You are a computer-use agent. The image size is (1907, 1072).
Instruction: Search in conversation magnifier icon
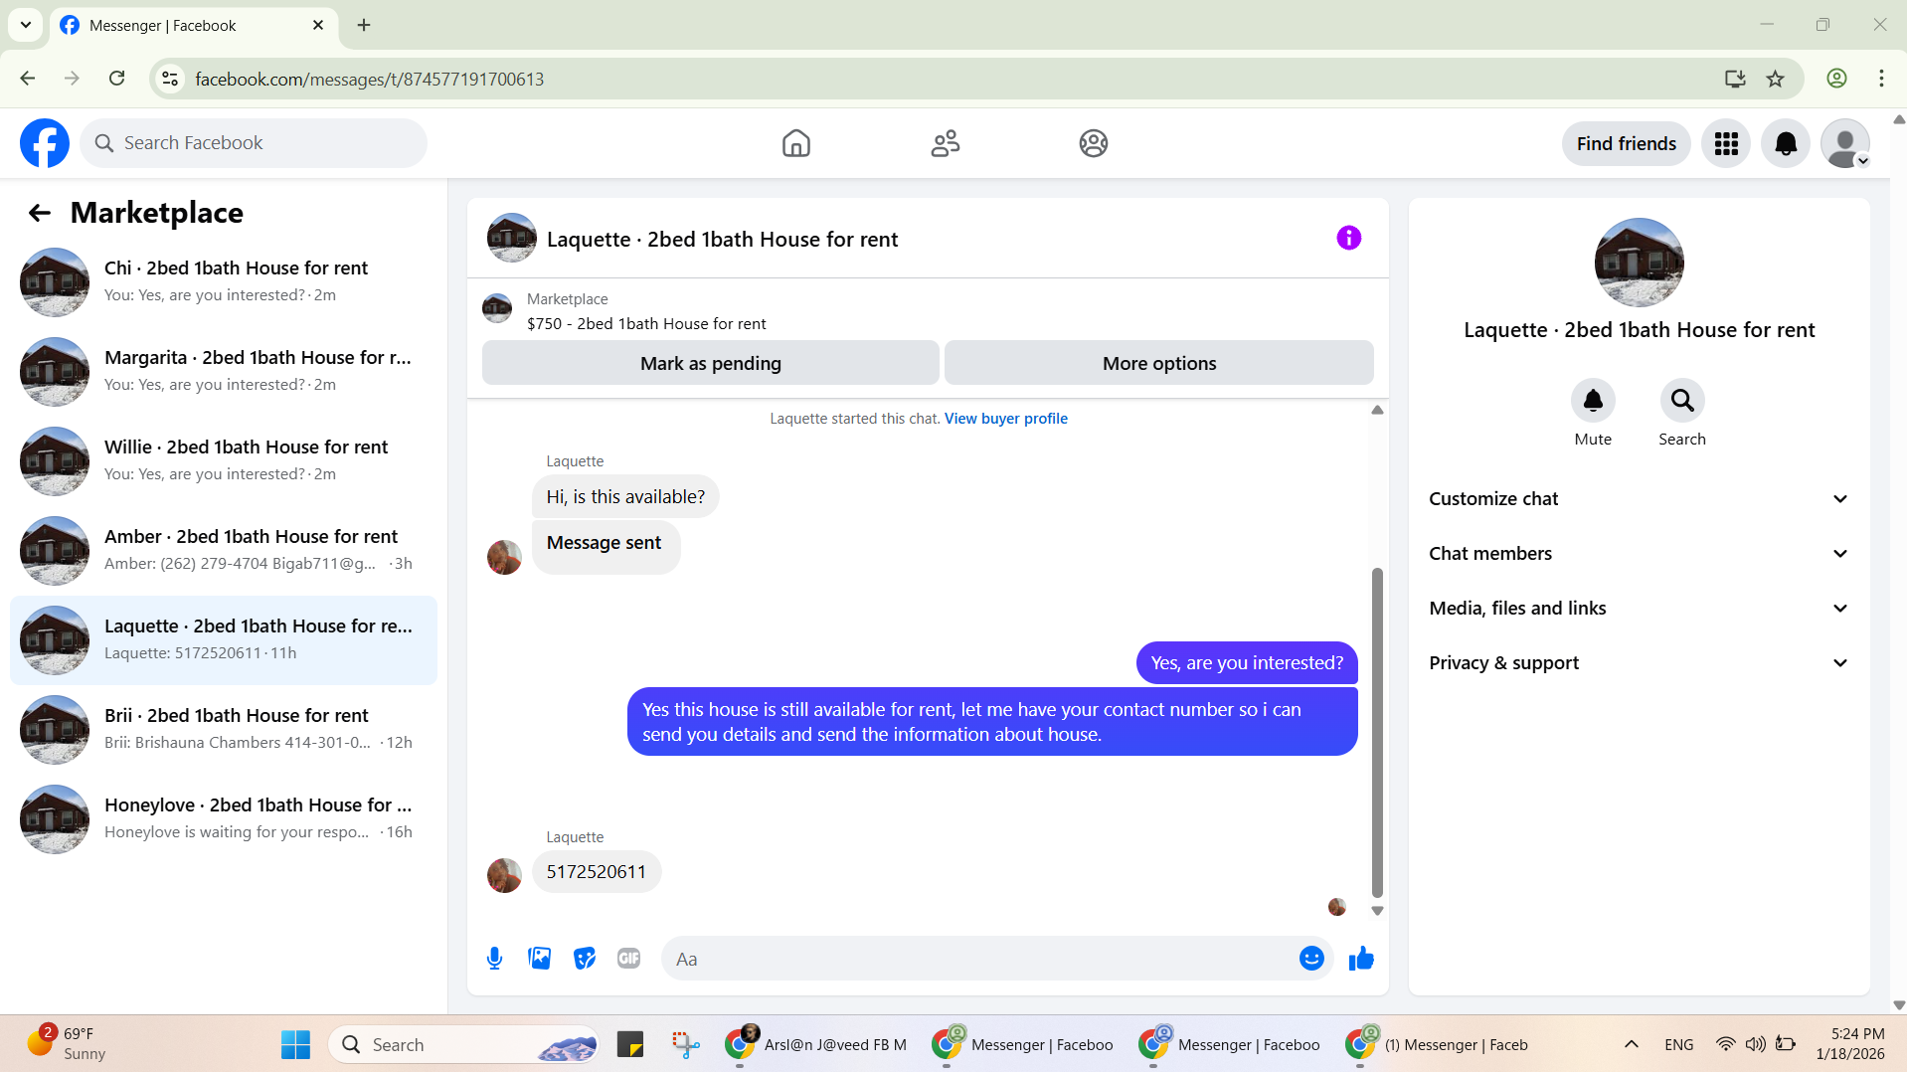(1682, 401)
